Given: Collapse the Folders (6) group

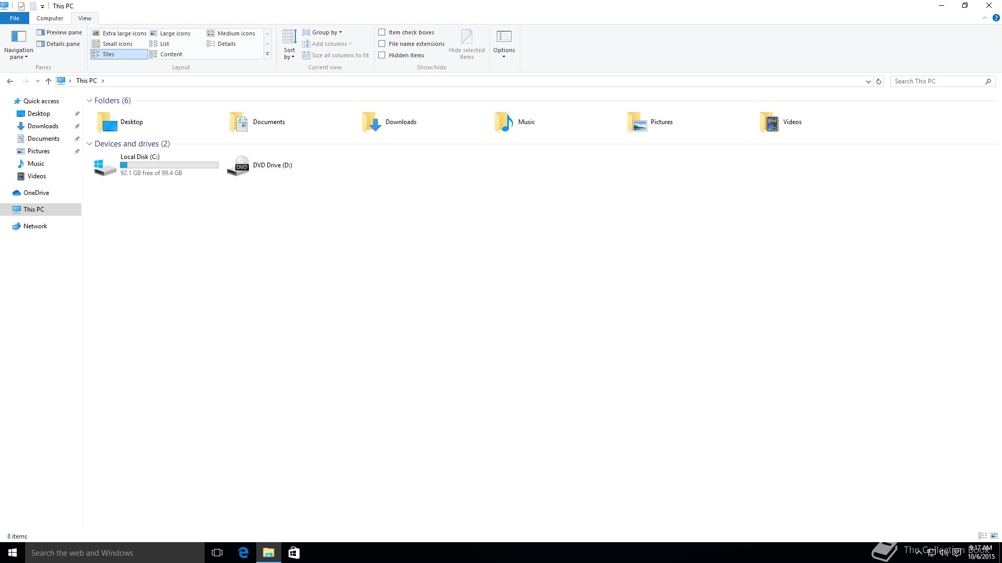Looking at the screenshot, I should pos(89,101).
